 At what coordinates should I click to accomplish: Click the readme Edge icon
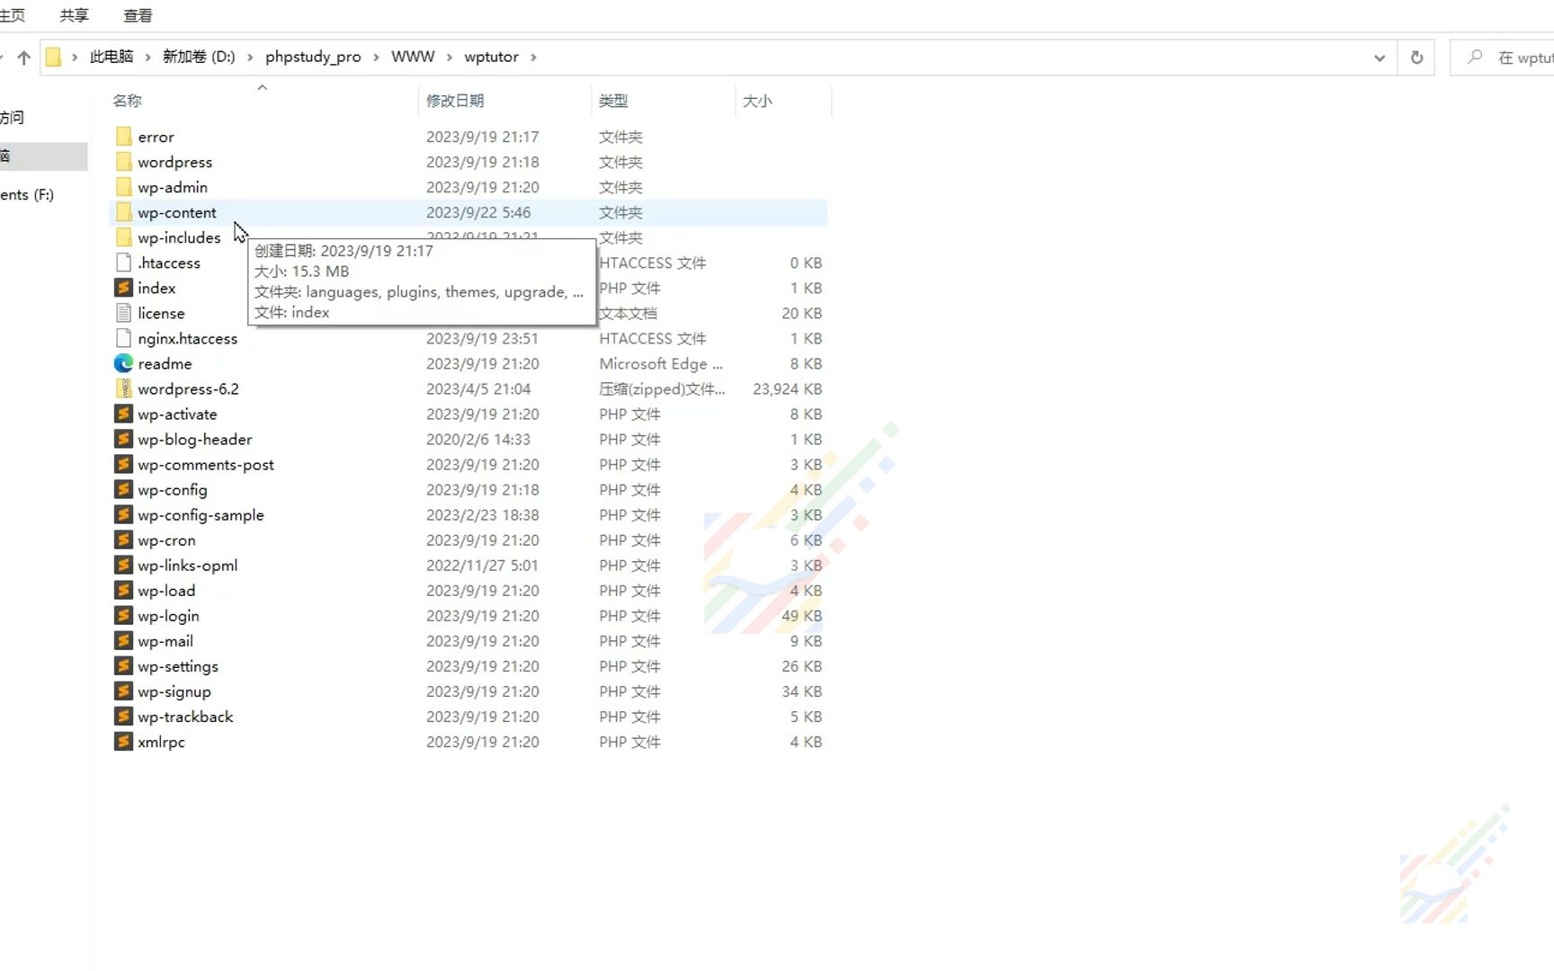124,363
